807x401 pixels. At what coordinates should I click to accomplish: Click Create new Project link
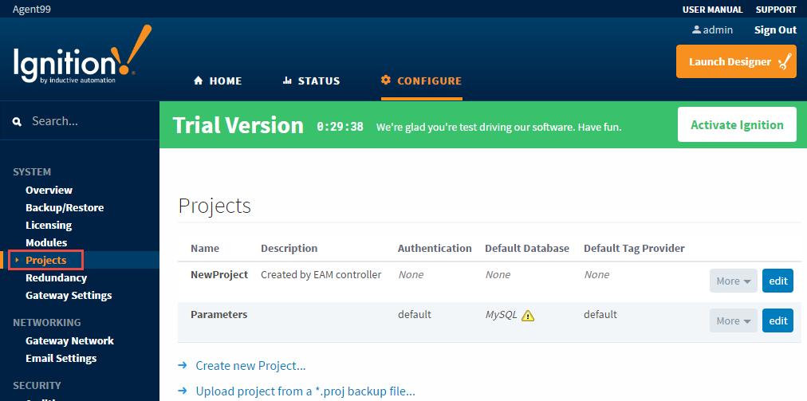click(x=250, y=366)
